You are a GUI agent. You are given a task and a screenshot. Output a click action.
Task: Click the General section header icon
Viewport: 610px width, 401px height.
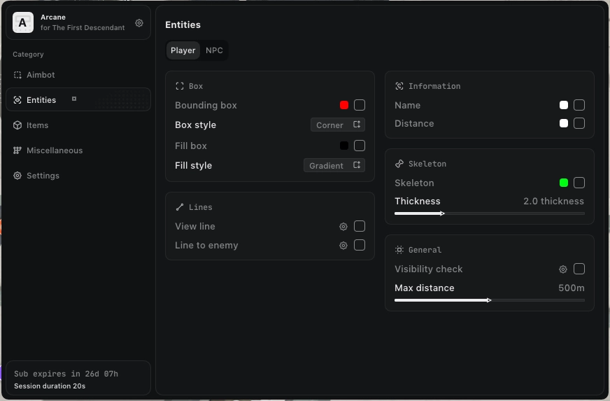pyautogui.click(x=399, y=250)
